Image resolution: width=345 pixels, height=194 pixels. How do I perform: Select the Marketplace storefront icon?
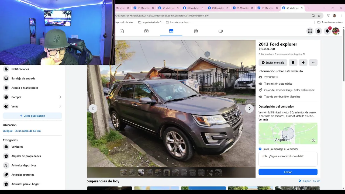pos(171,31)
